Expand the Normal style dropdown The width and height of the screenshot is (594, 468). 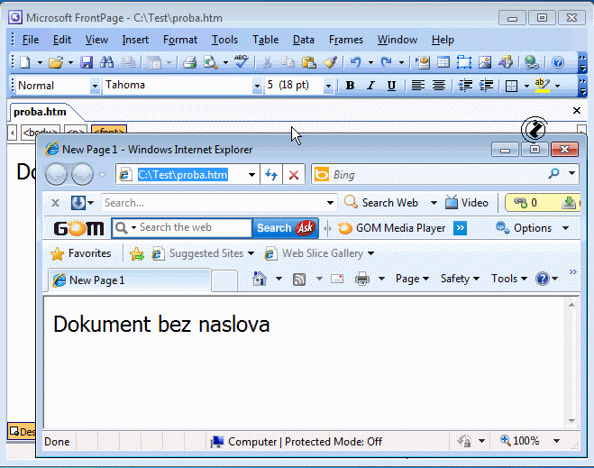95,86
